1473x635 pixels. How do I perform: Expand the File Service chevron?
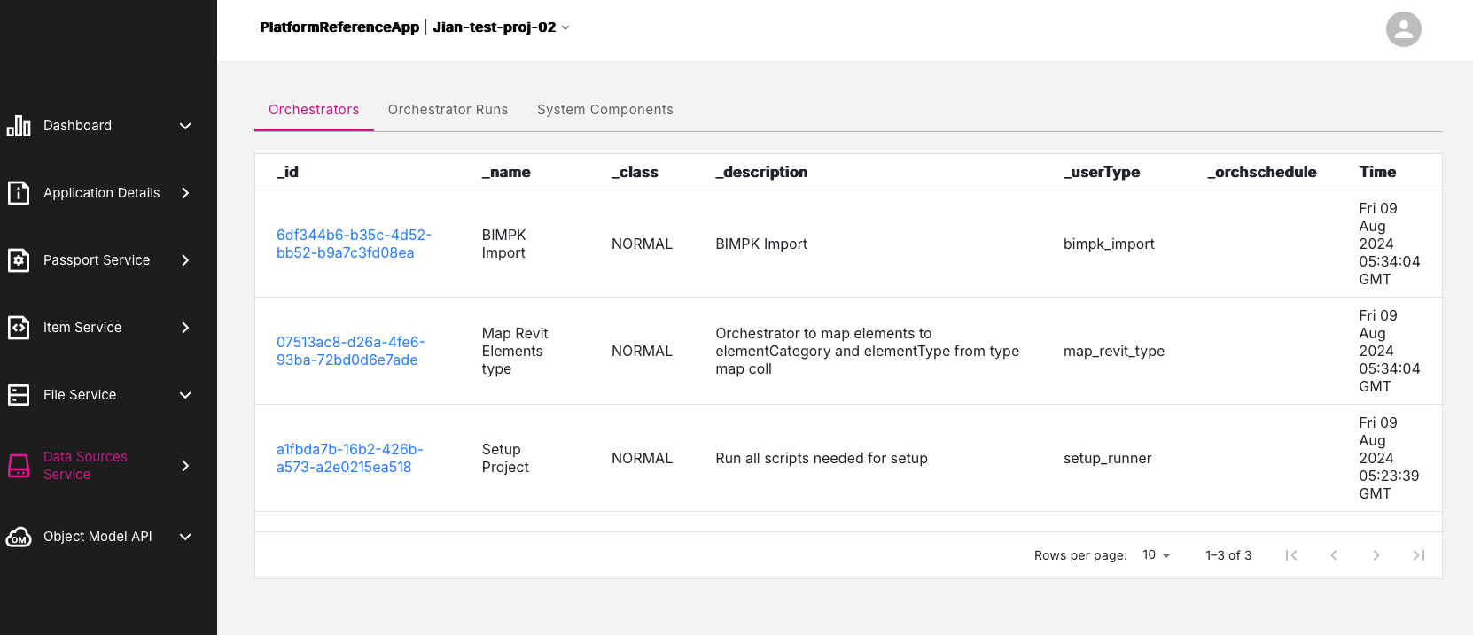[185, 395]
